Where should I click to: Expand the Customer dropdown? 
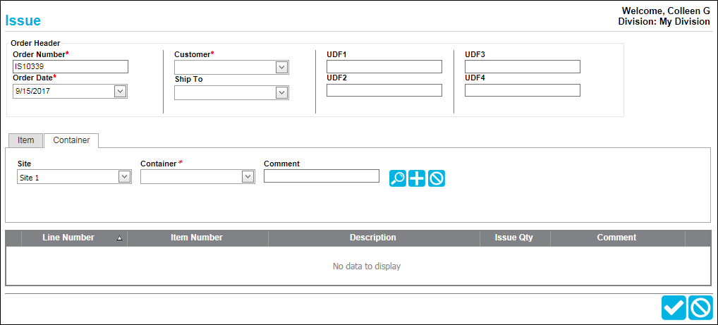(x=281, y=68)
